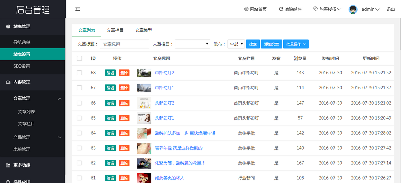This screenshot has width=401, height=183.
Task: Select the checkbox for article ID 64
Action: (79, 133)
